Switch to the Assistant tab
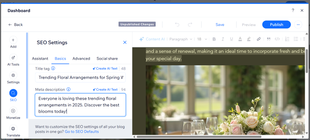The image size is (310, 140). tap(40, 59)
